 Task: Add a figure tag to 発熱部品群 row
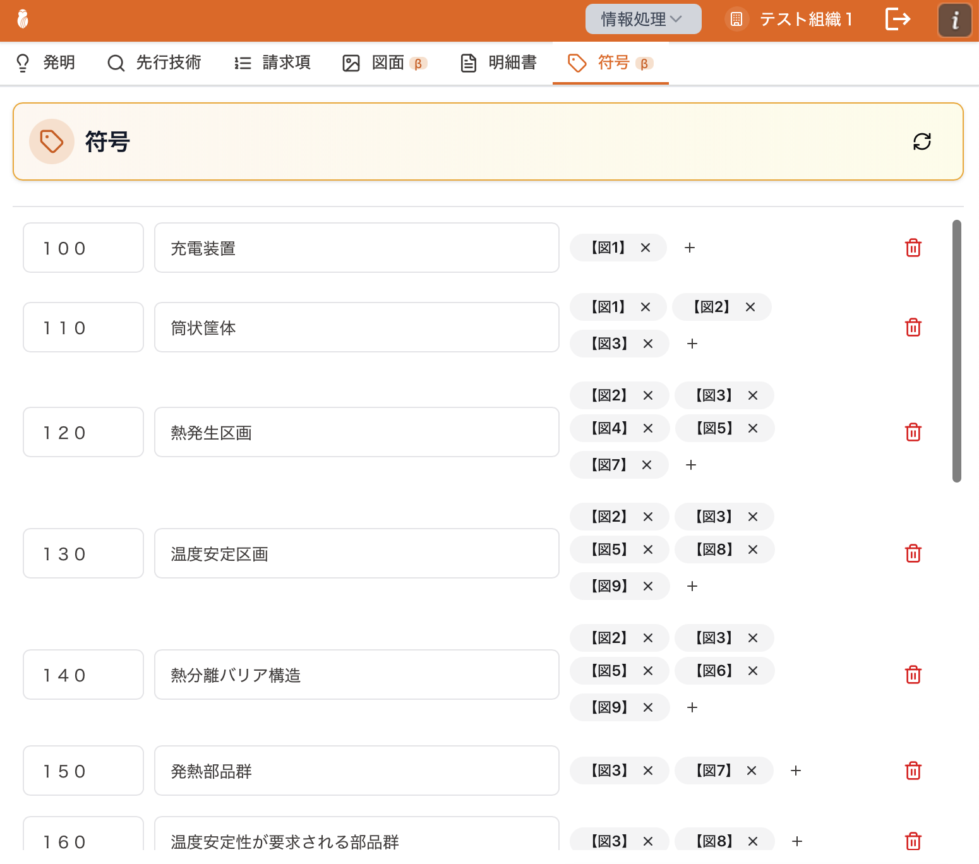(x=796, y=771)
